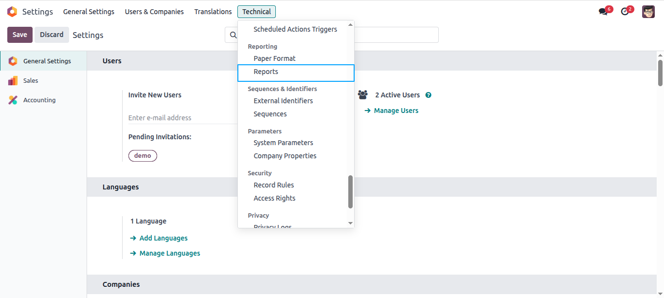664x298 pixels.
Task: Click the Technical dropdown scrollbar thumb
Action: click(x=350, y=192)
